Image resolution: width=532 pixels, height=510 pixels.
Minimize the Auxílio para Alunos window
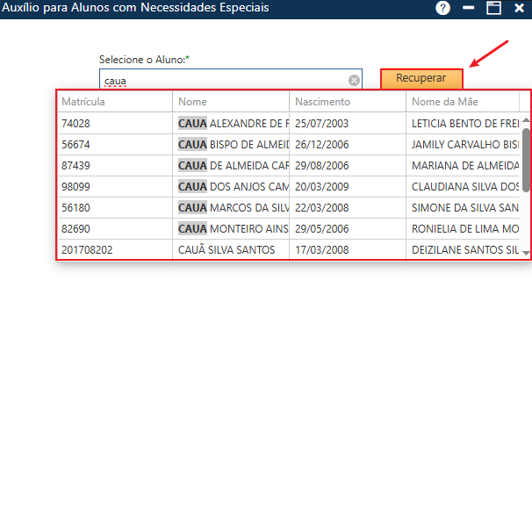coord(468,8)
